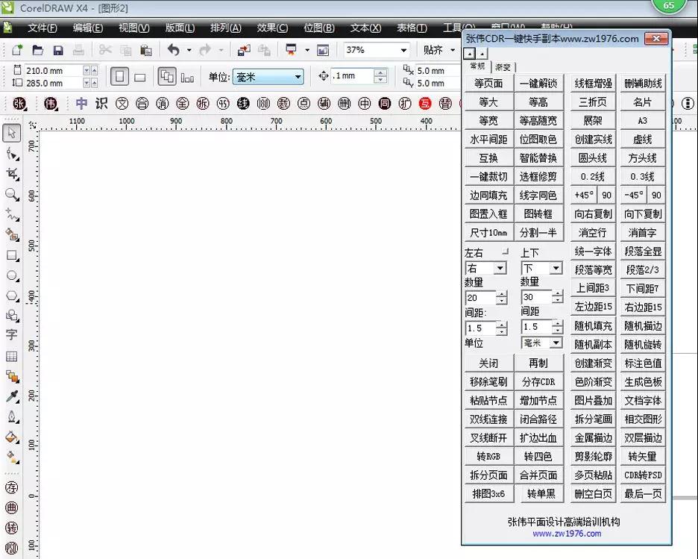This screenshot has height=559, width=698.
Task: Choose the Ellipse tool
Action: pos(12,275)
